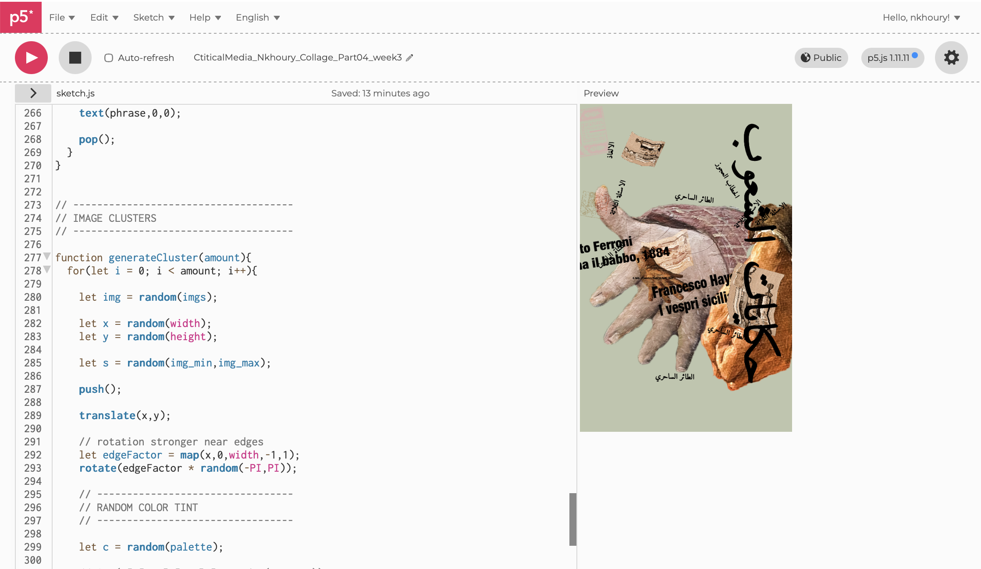The image size is (981, 569).
Task: Click the pencil icon to rename sketch
Action: [x=409, y=57]
